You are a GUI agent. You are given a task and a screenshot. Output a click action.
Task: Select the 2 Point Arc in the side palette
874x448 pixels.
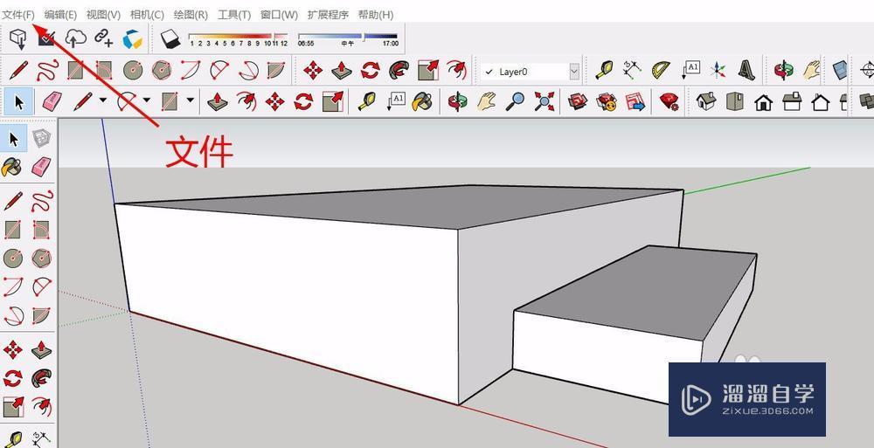tap(12, 287)
